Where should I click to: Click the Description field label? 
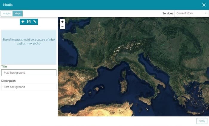coord(8,81)
